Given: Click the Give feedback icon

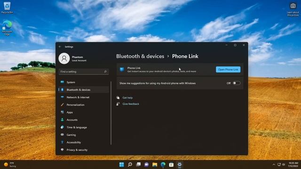Looking at the screenshot, I should pyautogui.click(x=118, y=104).
